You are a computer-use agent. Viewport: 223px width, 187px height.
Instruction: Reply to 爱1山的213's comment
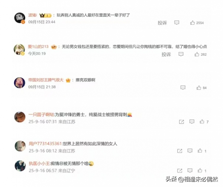pyautogui.click(x=181, y=54)
